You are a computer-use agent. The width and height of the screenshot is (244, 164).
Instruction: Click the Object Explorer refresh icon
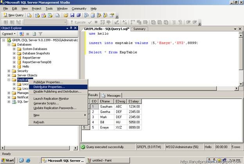click(34, 34)
